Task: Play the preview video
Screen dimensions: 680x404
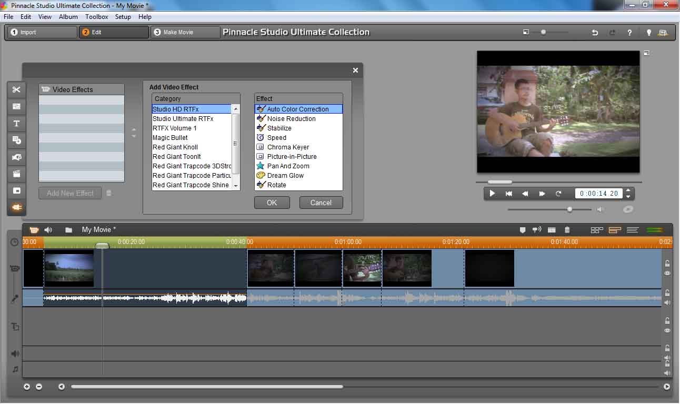Action: (492, 194)
